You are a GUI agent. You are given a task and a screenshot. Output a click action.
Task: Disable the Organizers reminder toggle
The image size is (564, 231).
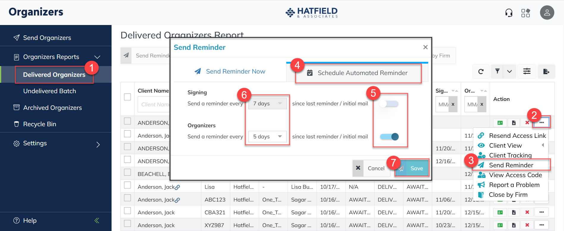click(x=389, y=137)
